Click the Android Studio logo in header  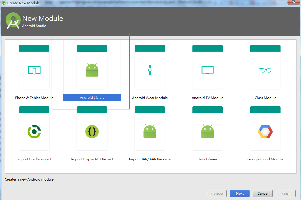coord(13,21)
